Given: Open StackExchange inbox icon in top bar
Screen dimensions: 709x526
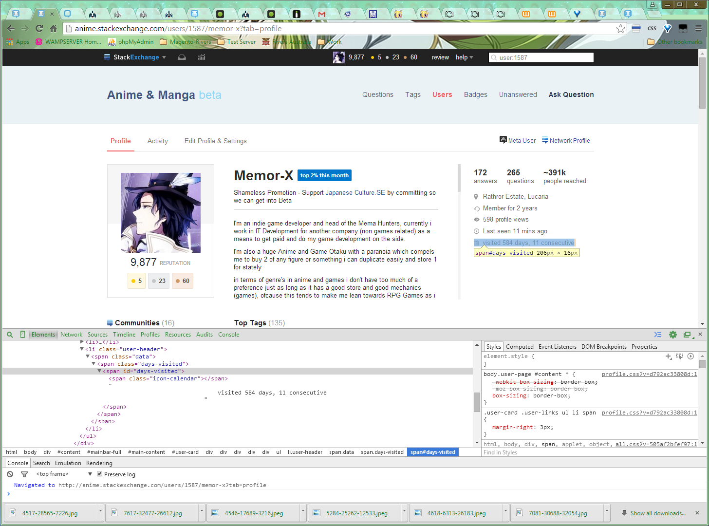Looking at the screenshot, I should click(x=182, y=57).
